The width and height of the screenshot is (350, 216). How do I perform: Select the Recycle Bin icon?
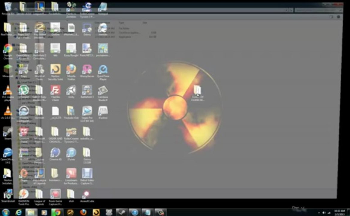pos(8,7)
